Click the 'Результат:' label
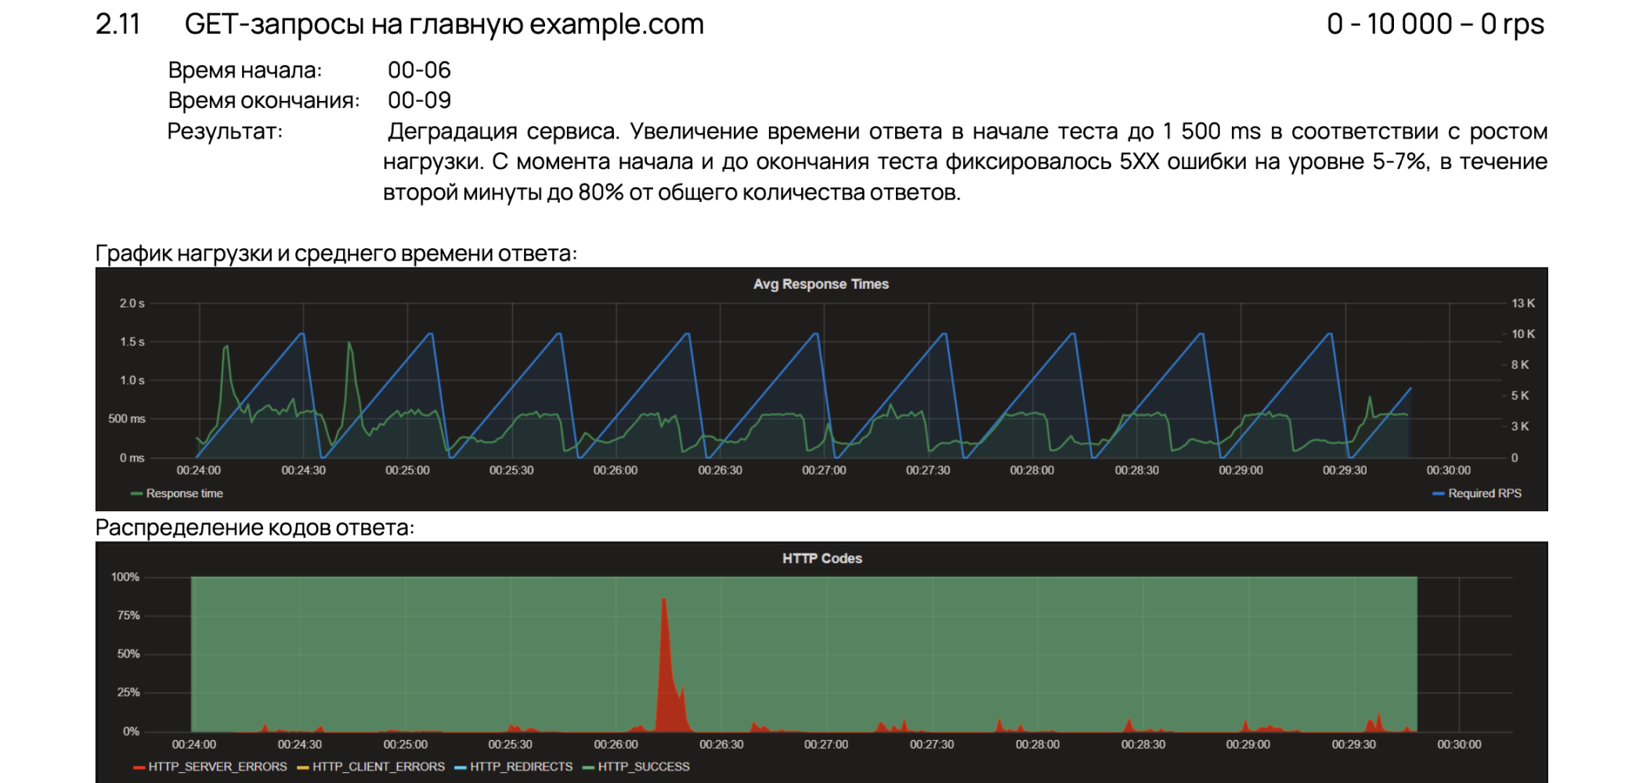1643x783 pixels. pos(225,132)
